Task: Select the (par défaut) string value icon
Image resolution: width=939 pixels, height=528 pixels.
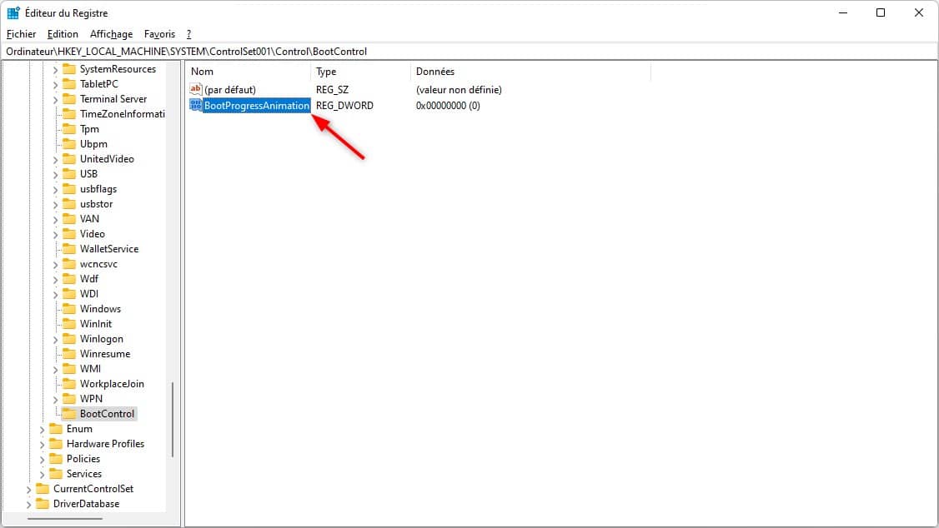Action: coord(196,89)
